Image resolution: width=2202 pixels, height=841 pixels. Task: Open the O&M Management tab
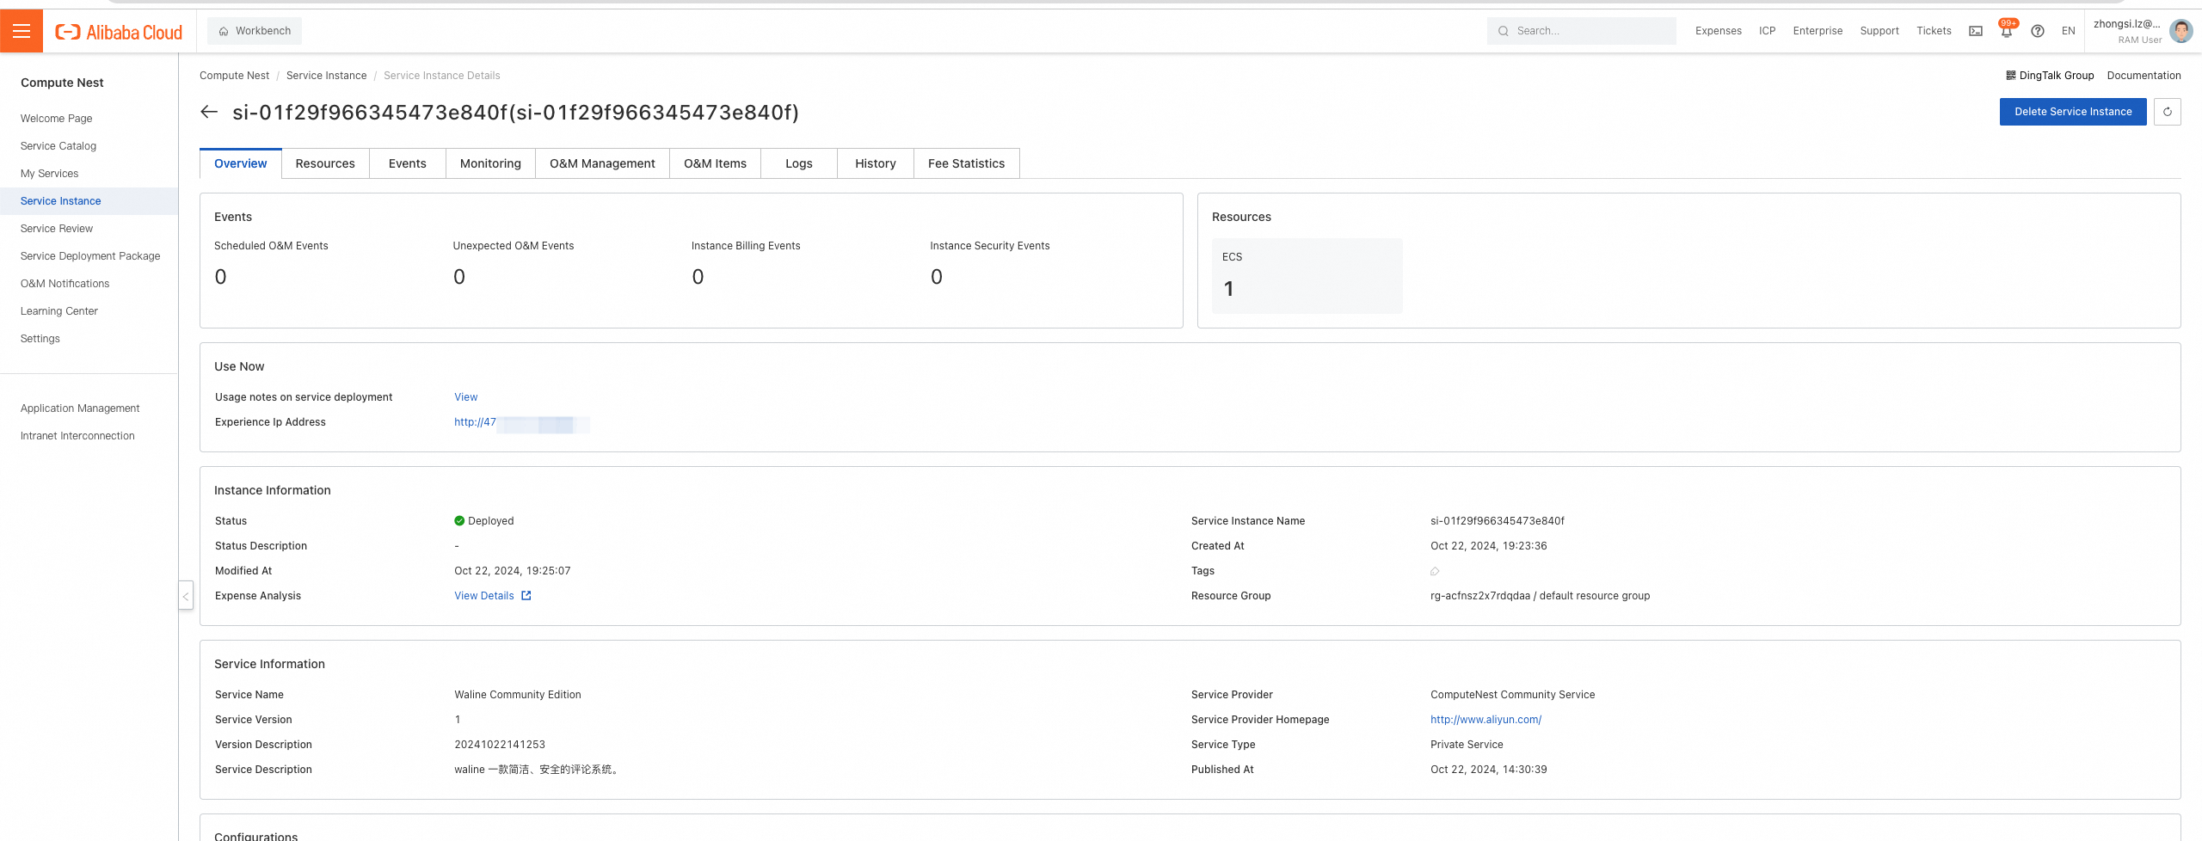pos(602,163)
